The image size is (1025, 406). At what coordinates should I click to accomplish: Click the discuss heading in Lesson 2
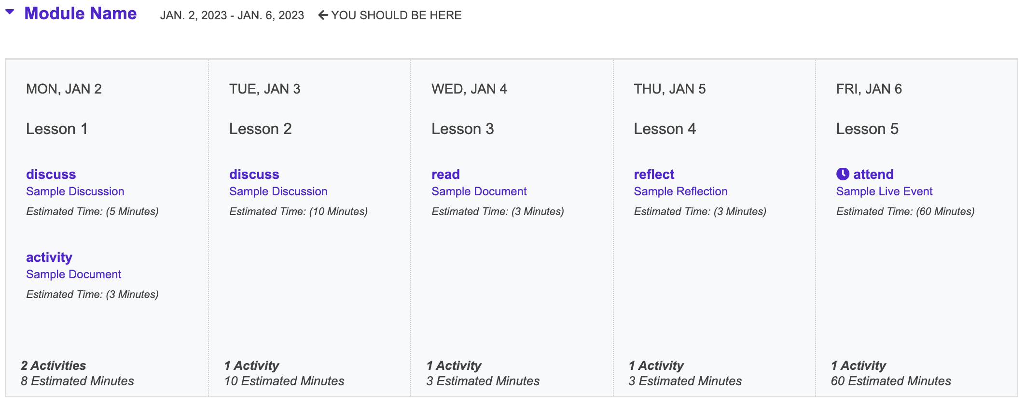coord(254,174)
